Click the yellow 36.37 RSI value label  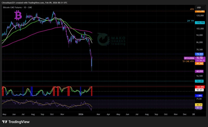tap(199, 105)
